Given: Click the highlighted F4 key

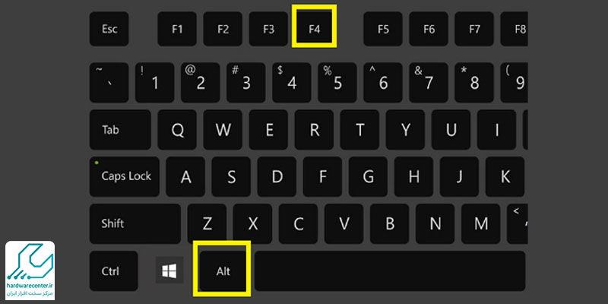Looking at the screenshot, I should pos(314,29).
